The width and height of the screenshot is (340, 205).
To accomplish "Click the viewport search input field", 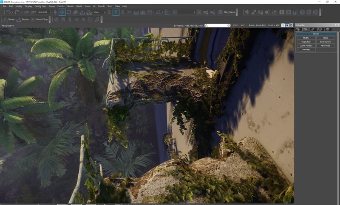I will [x=217, y=25].
